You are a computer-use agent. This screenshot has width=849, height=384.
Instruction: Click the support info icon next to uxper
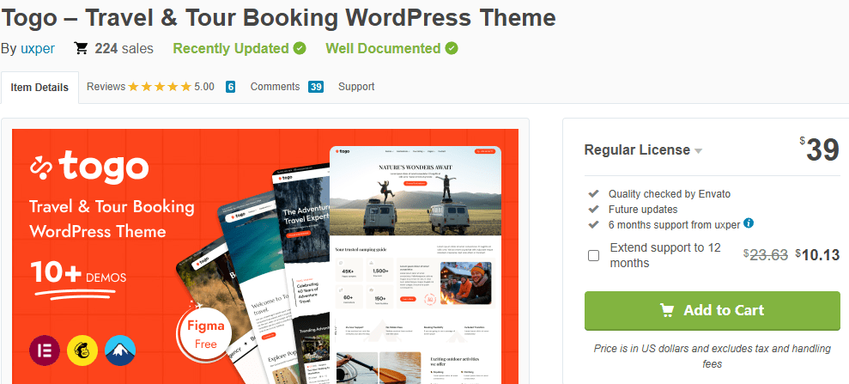(749, 222)
